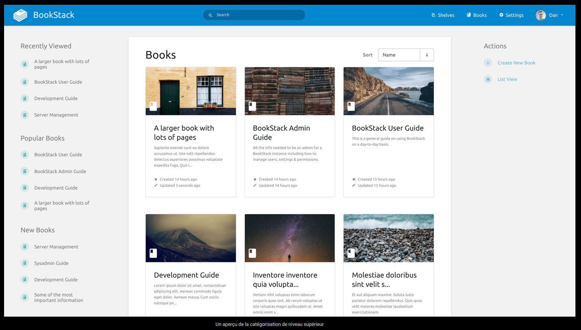Open the Sort by Name dropdown
The width and height of the screenshot is (581, 330).
click(399, 55)
